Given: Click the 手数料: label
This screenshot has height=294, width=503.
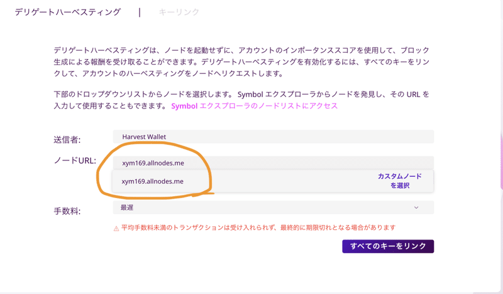Looking at the screenshot, I should [x=67, y=211].
